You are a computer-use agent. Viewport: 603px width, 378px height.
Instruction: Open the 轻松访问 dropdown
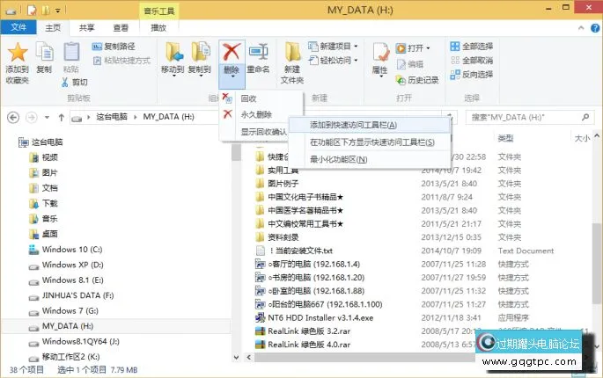tap(333, 61)
